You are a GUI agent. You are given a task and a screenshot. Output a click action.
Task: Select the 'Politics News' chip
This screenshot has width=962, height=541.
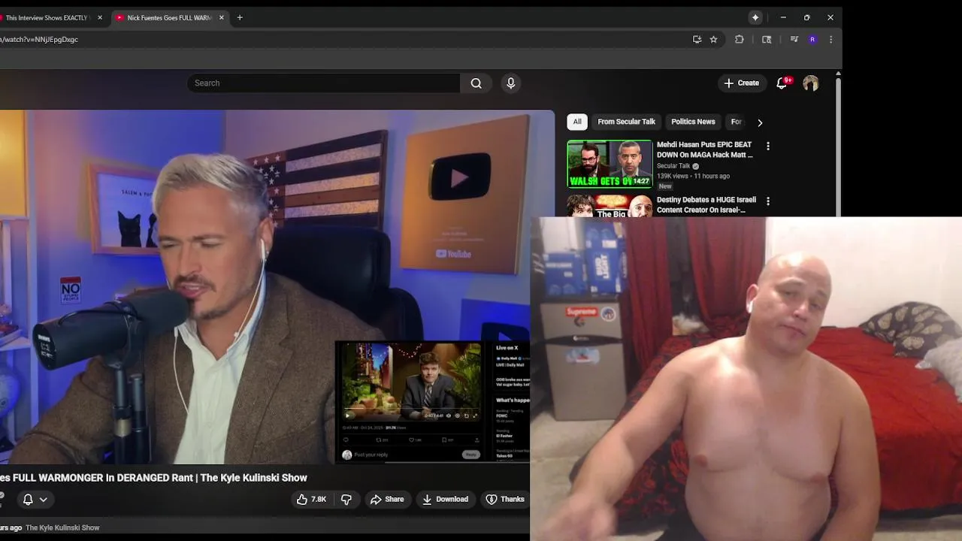click(693, 122)
